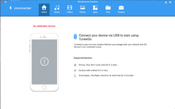This screenshot has height=109, width=175.
Task: Click the blue USB connector icon
Action: [75, 37]
